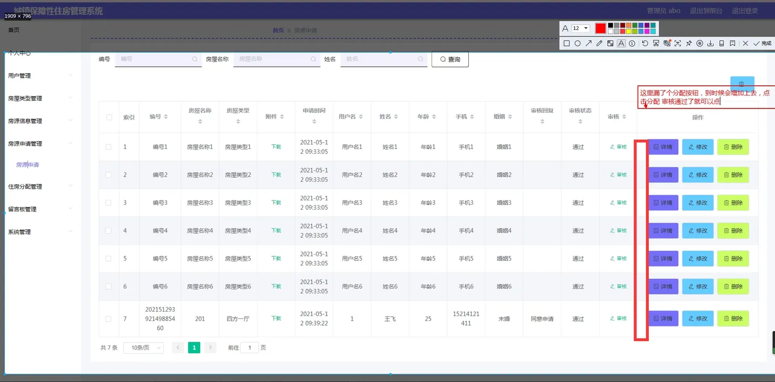Click the scissors long-screenshot icon
The height and width of the screenshot is (382, 775).
(x=656, y=43)
